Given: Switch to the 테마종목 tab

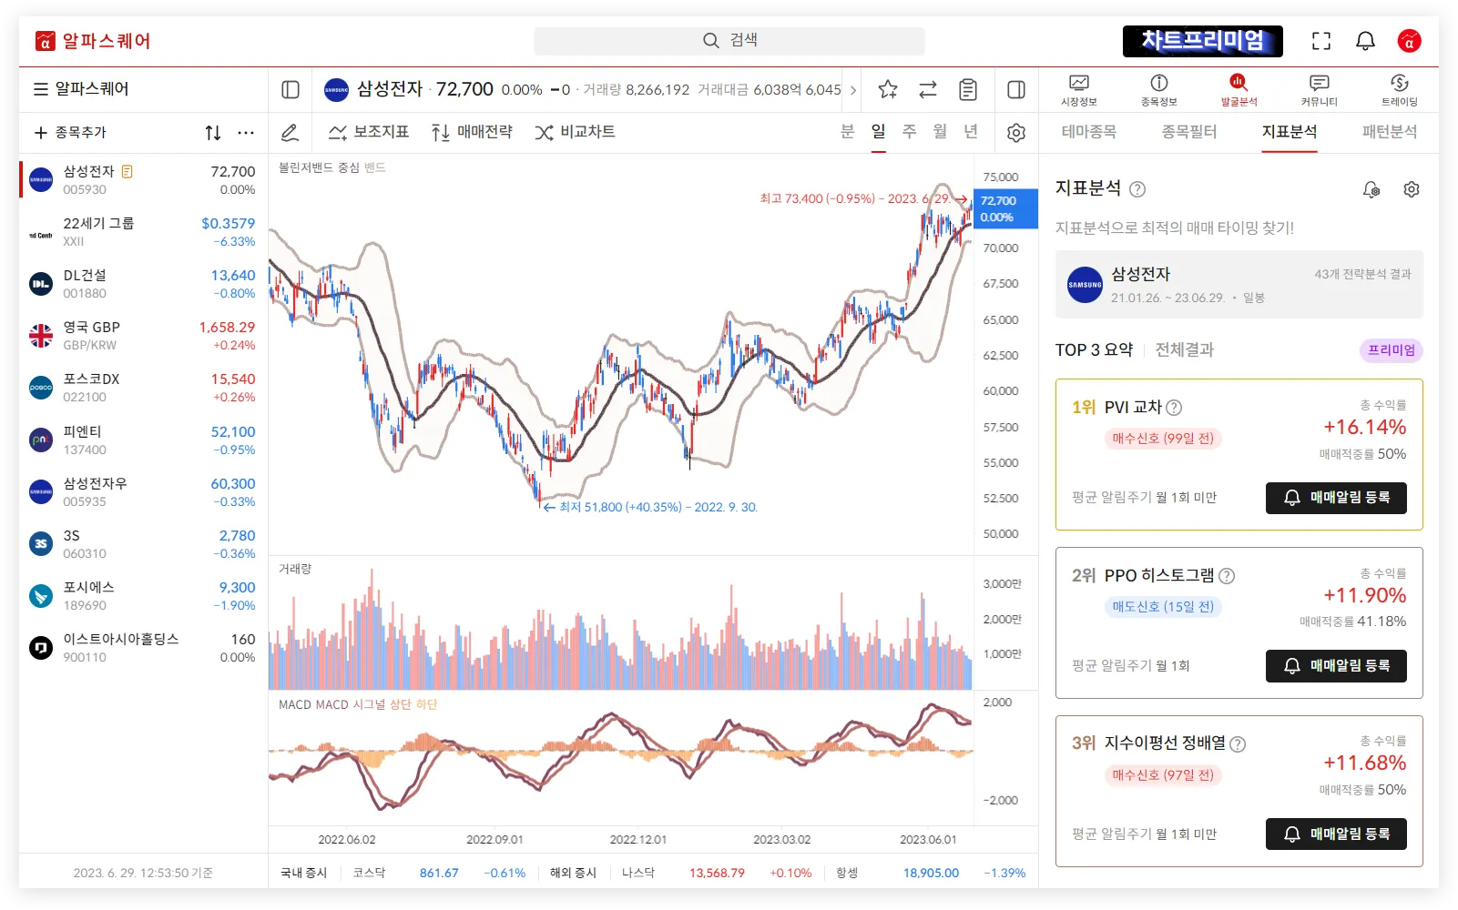Looking at the screenshot, I should (x=1089, y=132).
